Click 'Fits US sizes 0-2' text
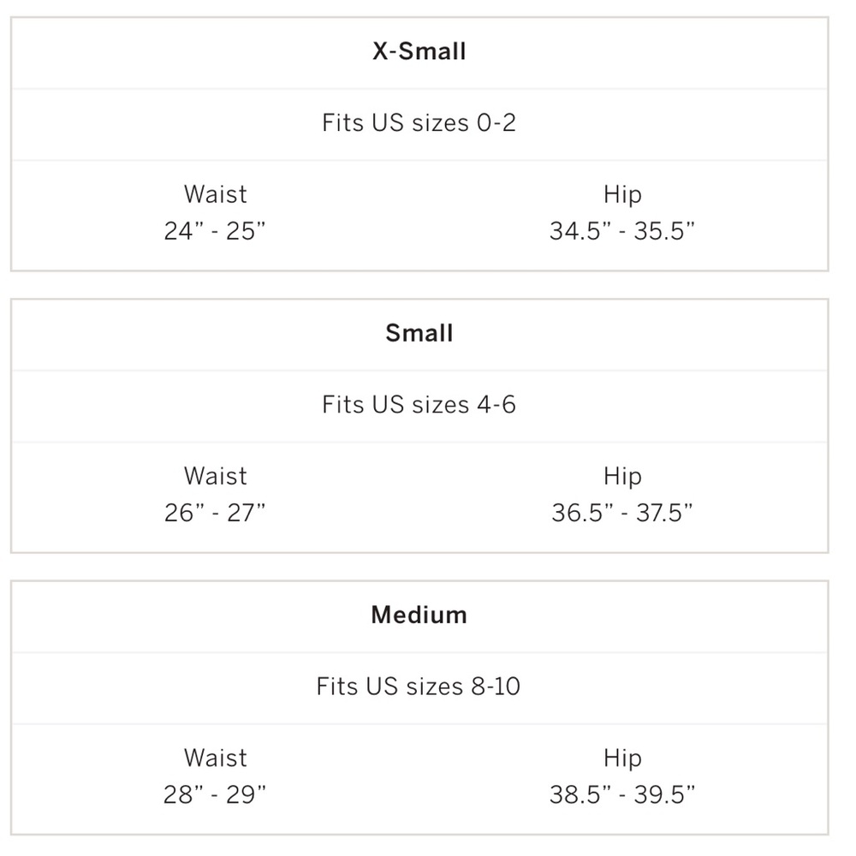The width and height of the screenshot is (856, 856). point(419,122)
